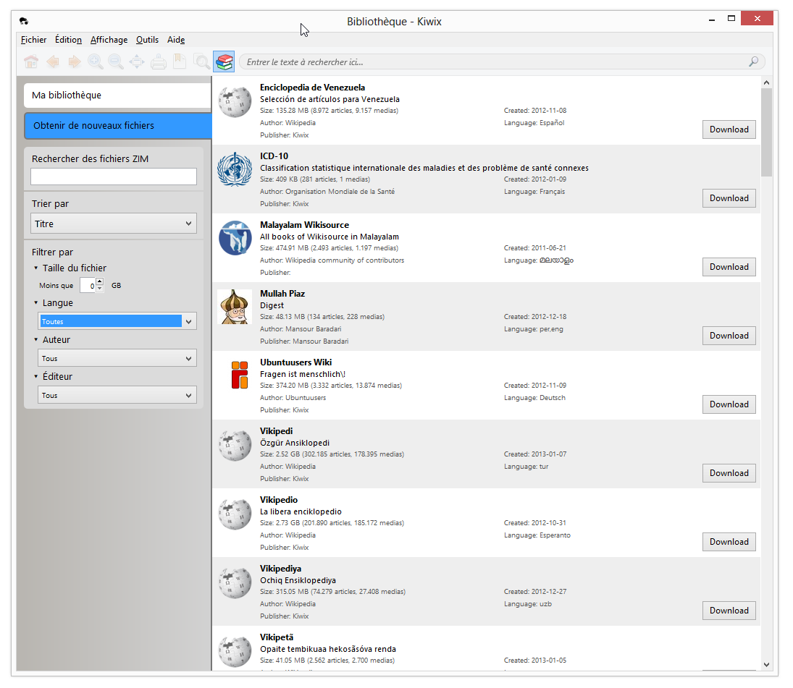The height and width of the screenshot is (688, 793).
Task: Click the page save icon
Action: 178,61
